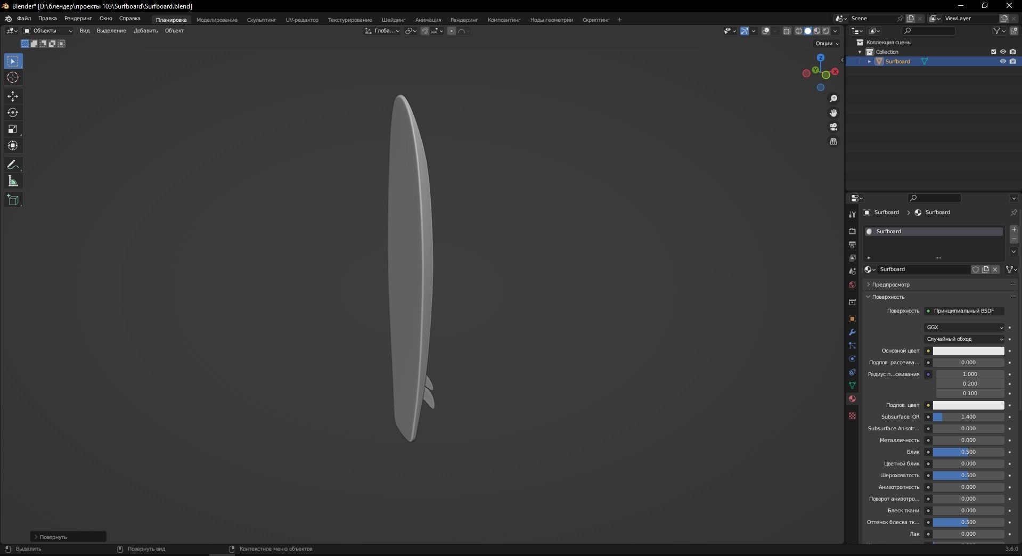Screen dimensions: 1022x556
Task: Open the Modifiers wrench properties tab
Action: tap(852, 332)
